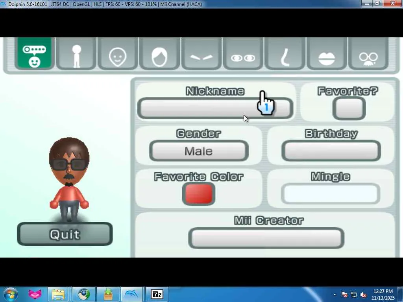Change the Gender from Male
Screen dimensions: 403x302
(x=199, y=151)
